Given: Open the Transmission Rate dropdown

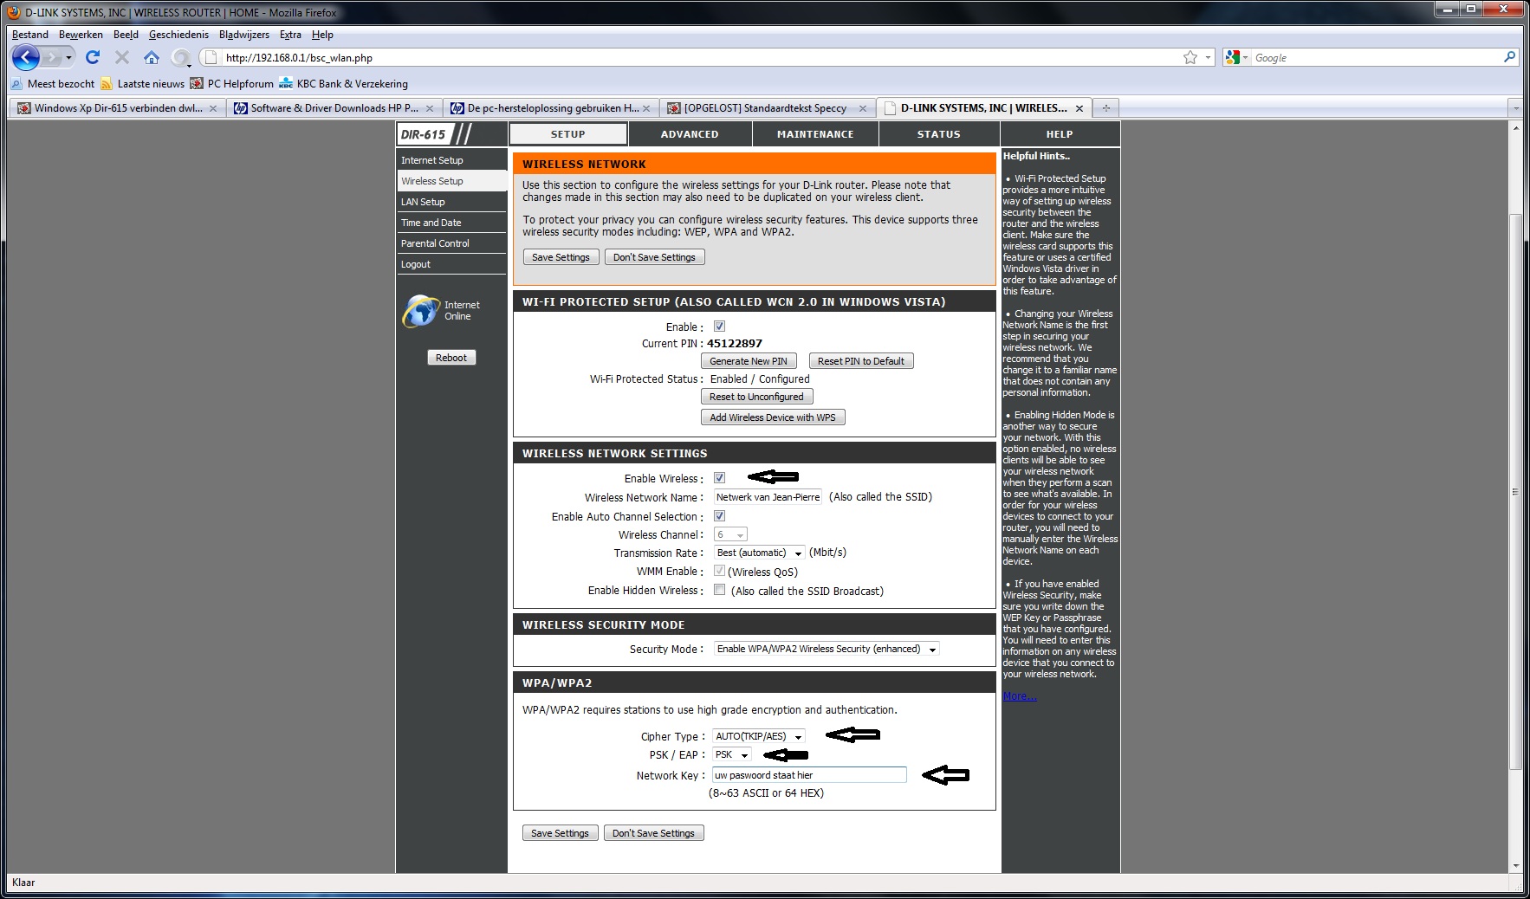Looking at the screenshot, I should [x=759, y=553].
